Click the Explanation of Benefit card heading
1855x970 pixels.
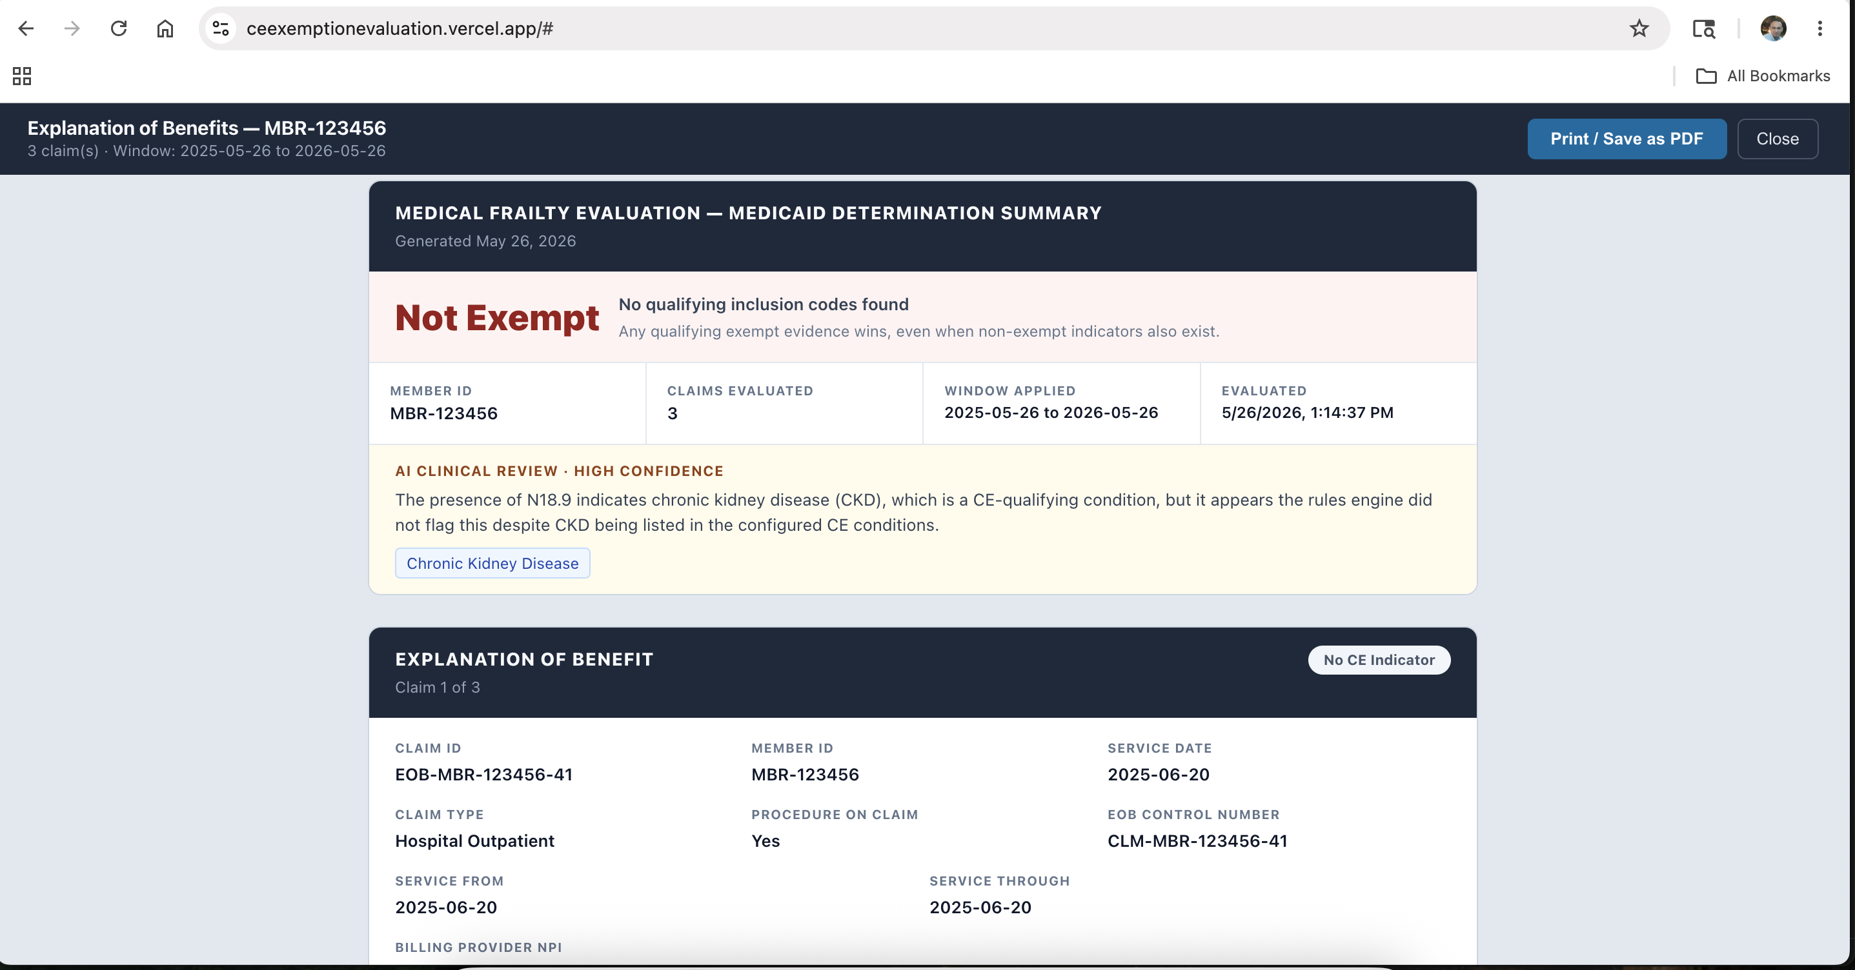point(524,660)
